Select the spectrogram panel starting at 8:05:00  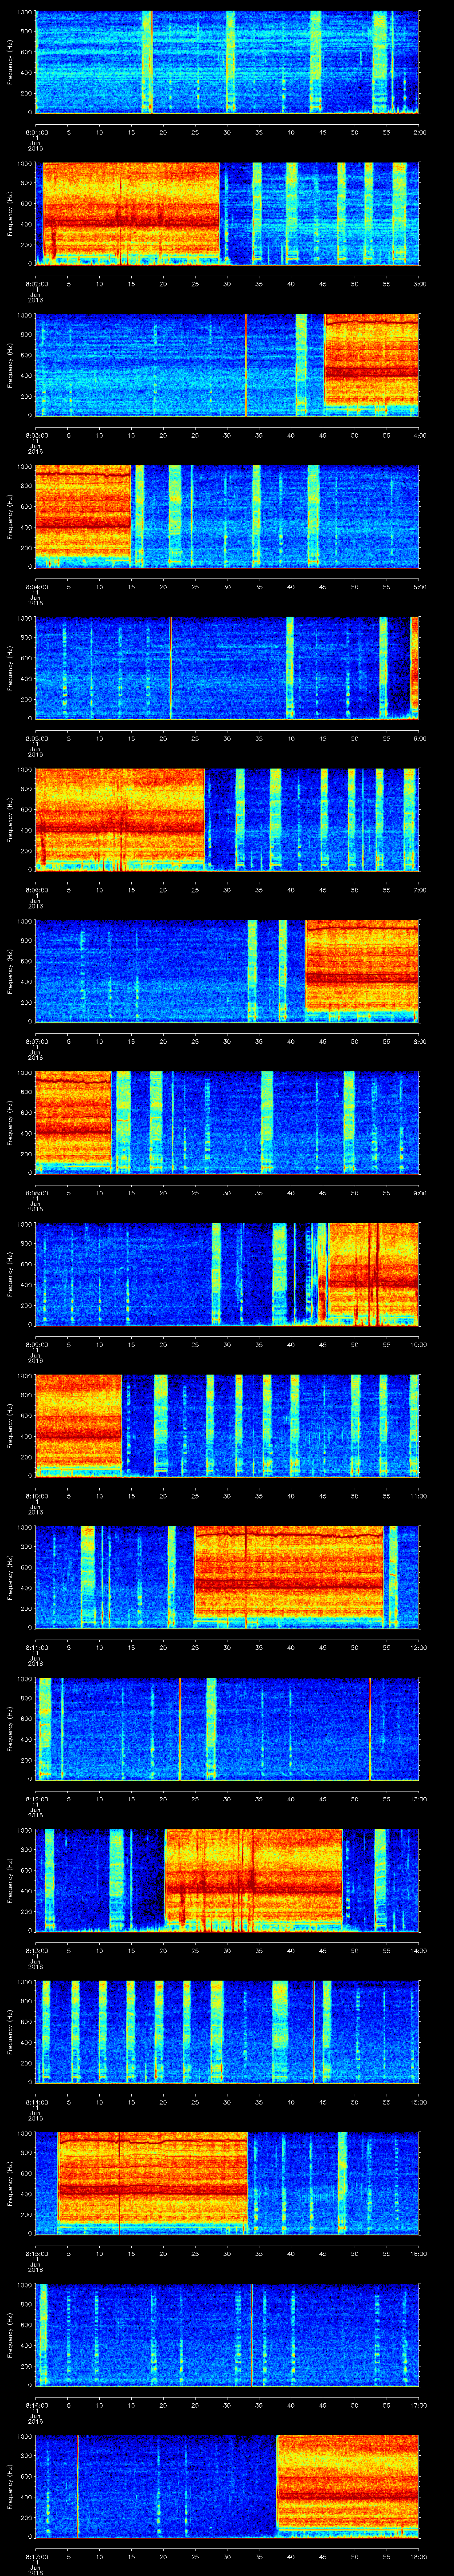[227, 668]
